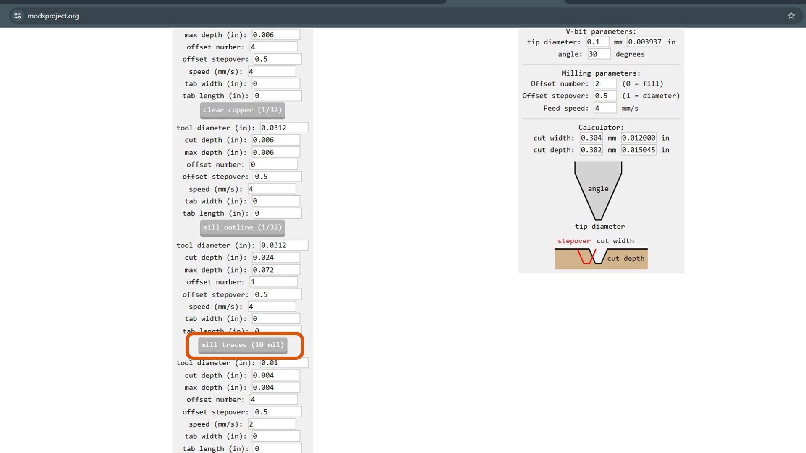Click the mill outline (1/32) button

243,227
